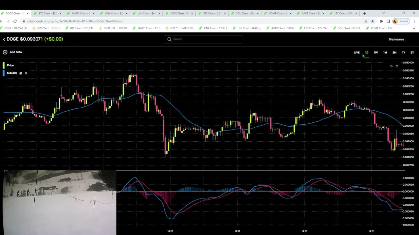Click the Price legend label
419x235 pixels.
(10, 65)
